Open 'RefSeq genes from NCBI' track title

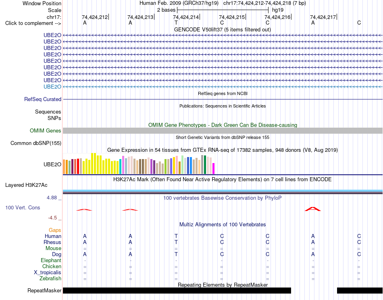223,93
